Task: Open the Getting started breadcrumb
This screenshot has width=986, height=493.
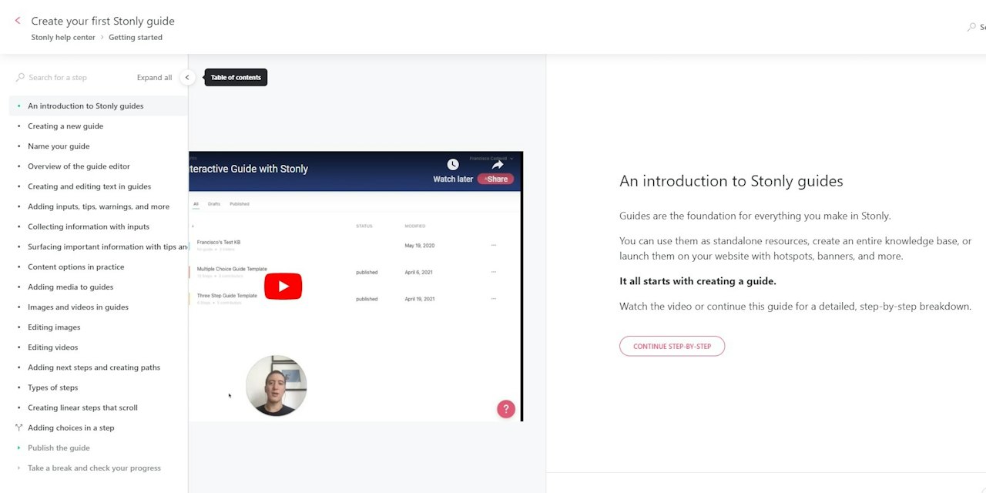Action: [136, 37]
